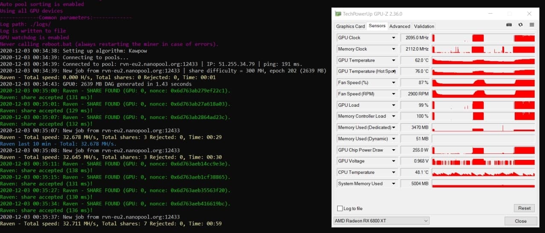Click "Using all GPU devices" console line

(x=32, y=11)
